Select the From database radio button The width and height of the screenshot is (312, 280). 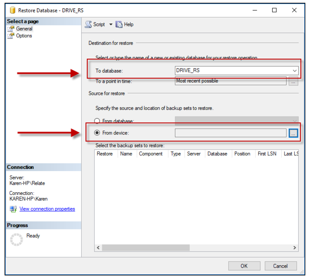[97, 121]
